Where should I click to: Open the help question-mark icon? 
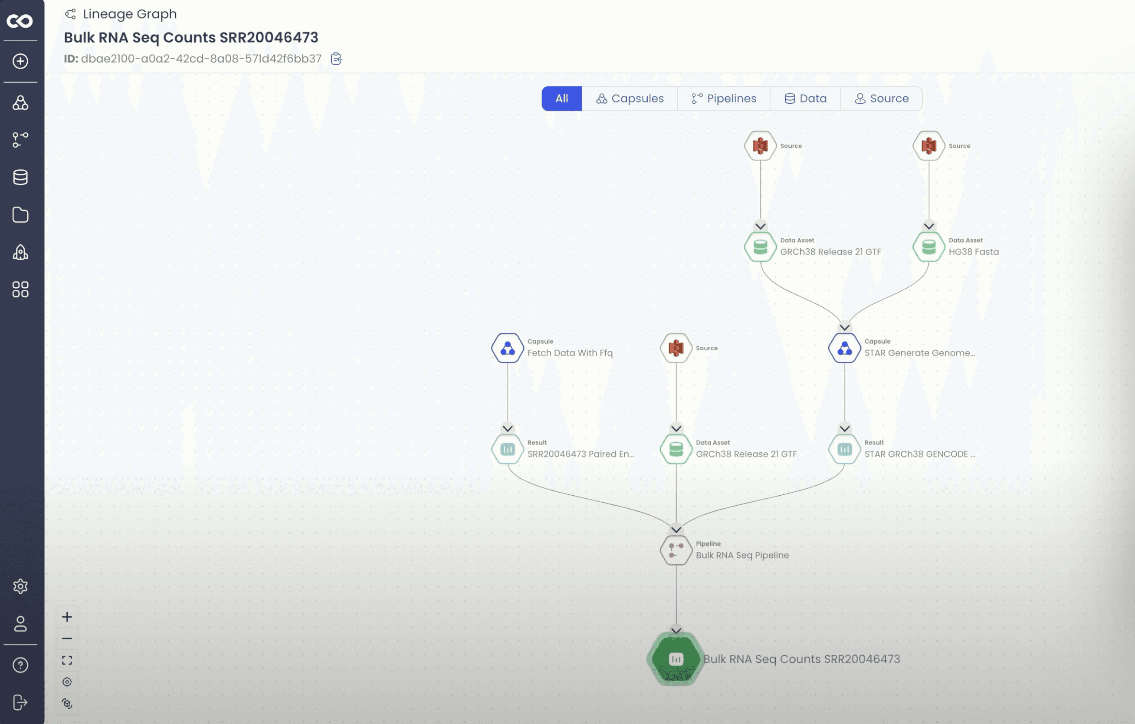coord(20,665)
